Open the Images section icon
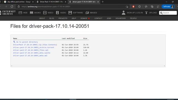Viewport: 178px width, 100px height. tap(87, 13)
